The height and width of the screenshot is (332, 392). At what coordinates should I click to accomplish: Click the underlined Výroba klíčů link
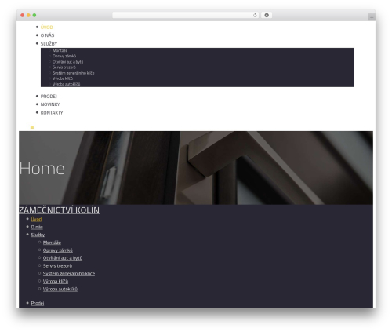tap(56, 282)
